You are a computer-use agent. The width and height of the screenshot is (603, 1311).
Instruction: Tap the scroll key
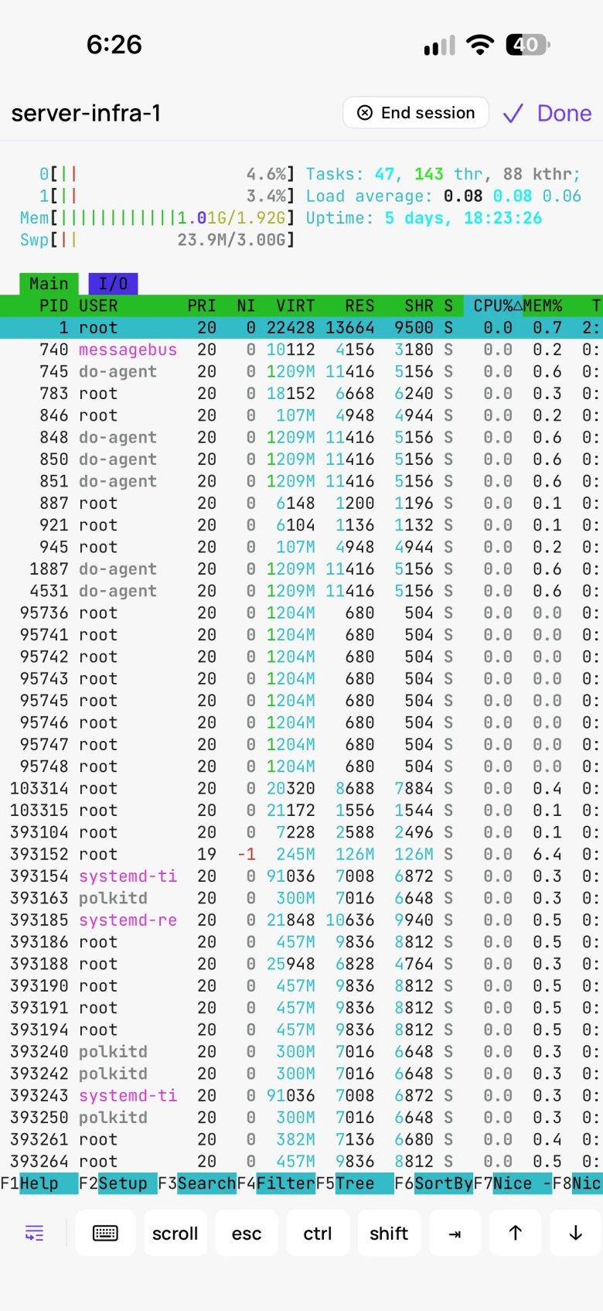click(x=175, y=1233)
